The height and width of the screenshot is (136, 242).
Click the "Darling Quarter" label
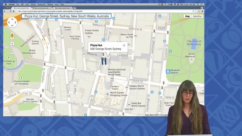click(x=35, y=42)
